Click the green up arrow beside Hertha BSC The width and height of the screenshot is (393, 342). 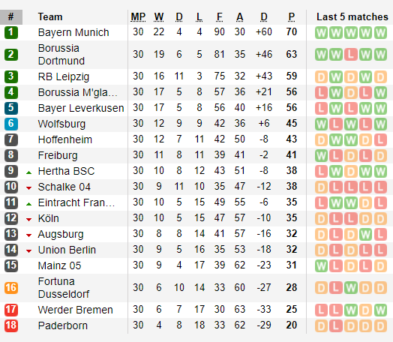click(x=28, y=172)
